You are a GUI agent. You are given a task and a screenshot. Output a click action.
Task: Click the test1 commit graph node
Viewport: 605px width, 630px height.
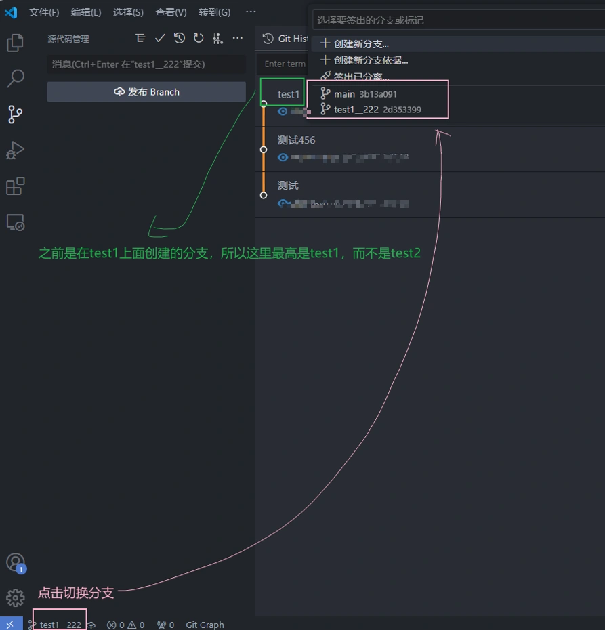click(x=264, y=104)
